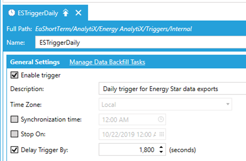Increase Delay Trigger By value with up arrow
The image size is (246, 161).
click(161, 147)
